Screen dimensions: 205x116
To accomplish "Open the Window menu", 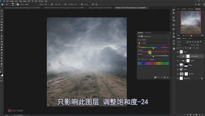I will [41, 1].
